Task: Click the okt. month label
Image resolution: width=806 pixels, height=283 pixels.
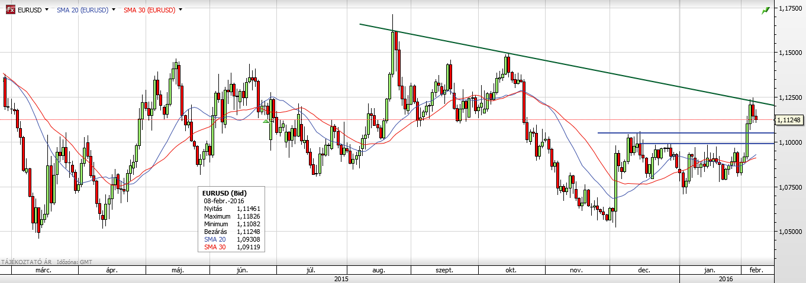Action: (x=511, y=270)
